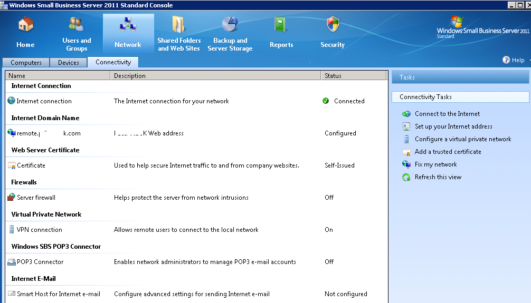Select the POP3 Connector row name
This screenshot has height=303, width=531.
pyautogui.click(x=40, y=262)
